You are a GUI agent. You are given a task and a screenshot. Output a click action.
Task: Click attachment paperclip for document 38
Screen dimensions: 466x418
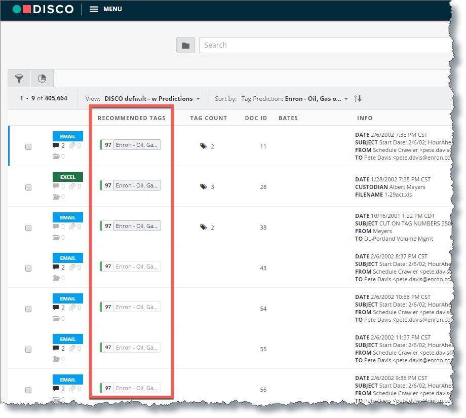coord(72,227)
